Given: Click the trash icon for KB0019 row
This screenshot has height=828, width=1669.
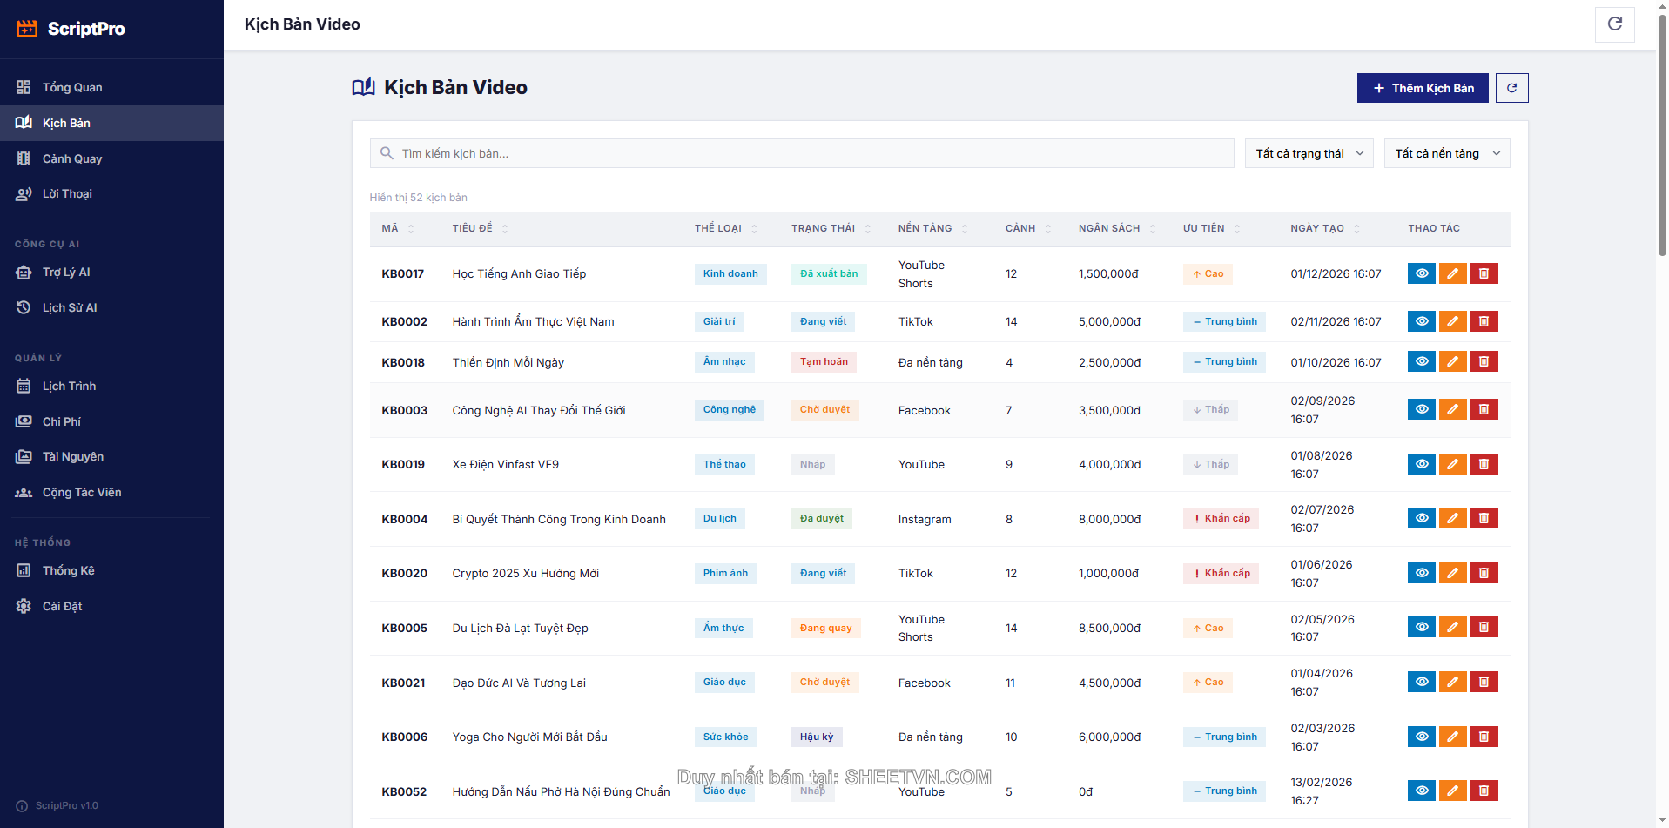Looking at the screenshot, I should point(1484,464).
